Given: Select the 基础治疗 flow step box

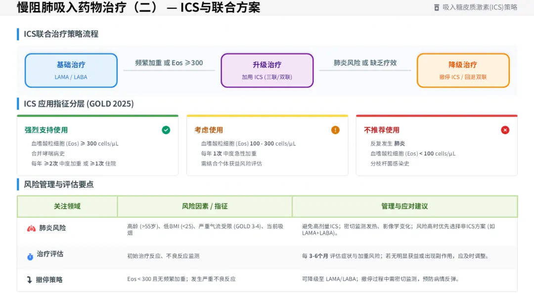Looking at the screenshot, I should tap(71, 70).
